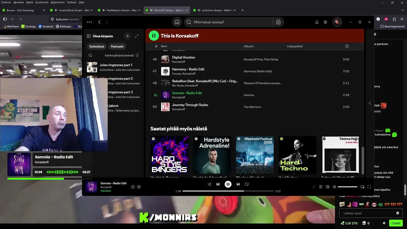Sort tracks by Lisäyspäivä column
The width and height of the screenshot is (407, 229).
(294, 46)
